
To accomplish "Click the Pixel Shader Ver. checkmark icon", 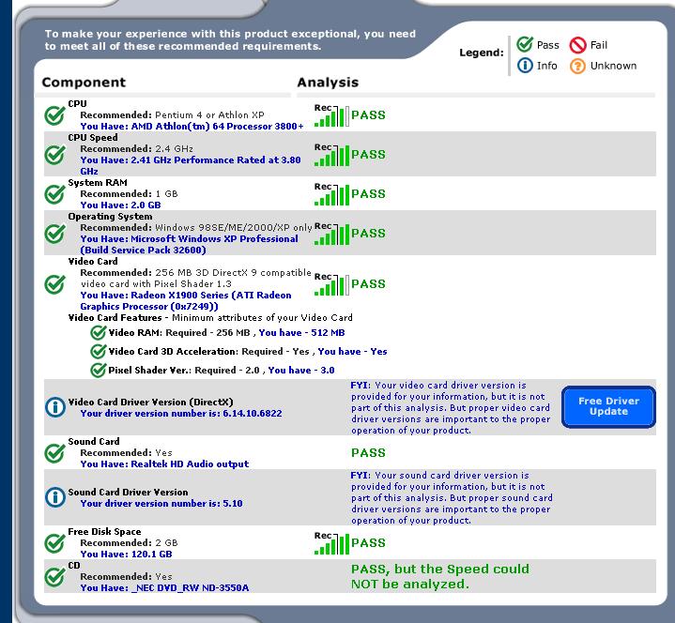I will click(x=99, y=370).
